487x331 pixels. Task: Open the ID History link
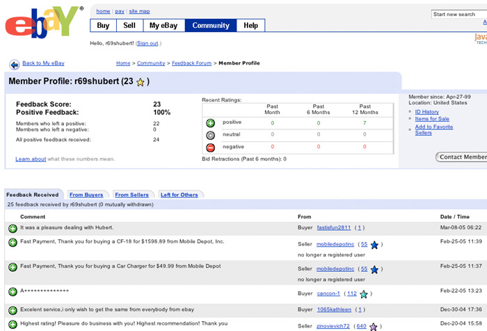click(426, 111)
